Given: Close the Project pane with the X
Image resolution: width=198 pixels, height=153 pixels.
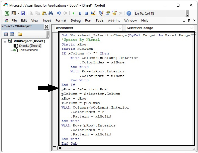Looking at the screenshot, I should click(x=46, y=27).
